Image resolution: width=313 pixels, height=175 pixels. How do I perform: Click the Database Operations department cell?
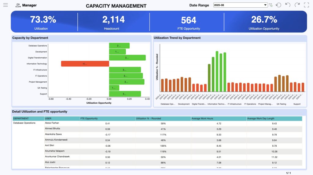coord(24,123)
